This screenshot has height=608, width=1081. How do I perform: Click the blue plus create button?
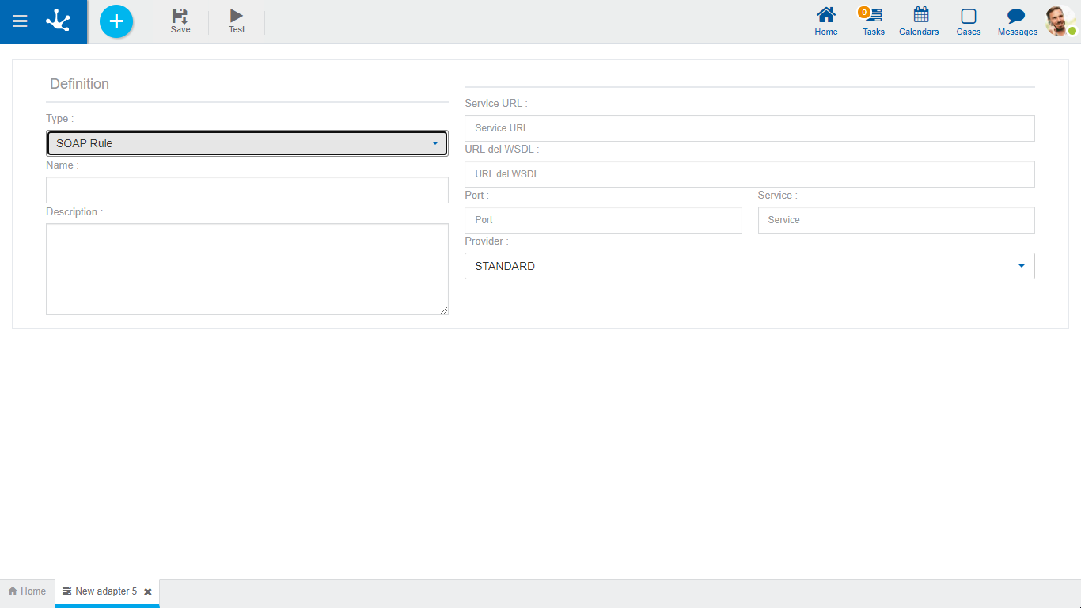click(116, 21)
